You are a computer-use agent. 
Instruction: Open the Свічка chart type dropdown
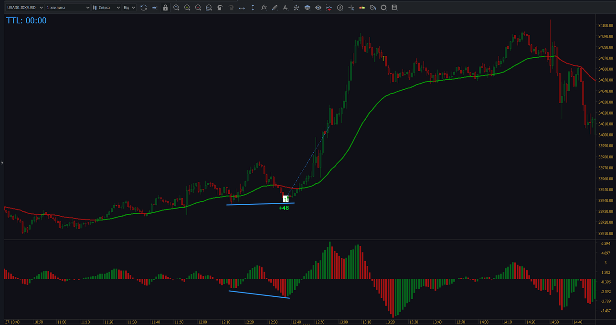point(106,8)
